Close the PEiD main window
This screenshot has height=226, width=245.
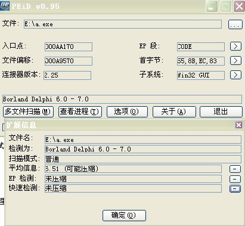click(239, 7)
